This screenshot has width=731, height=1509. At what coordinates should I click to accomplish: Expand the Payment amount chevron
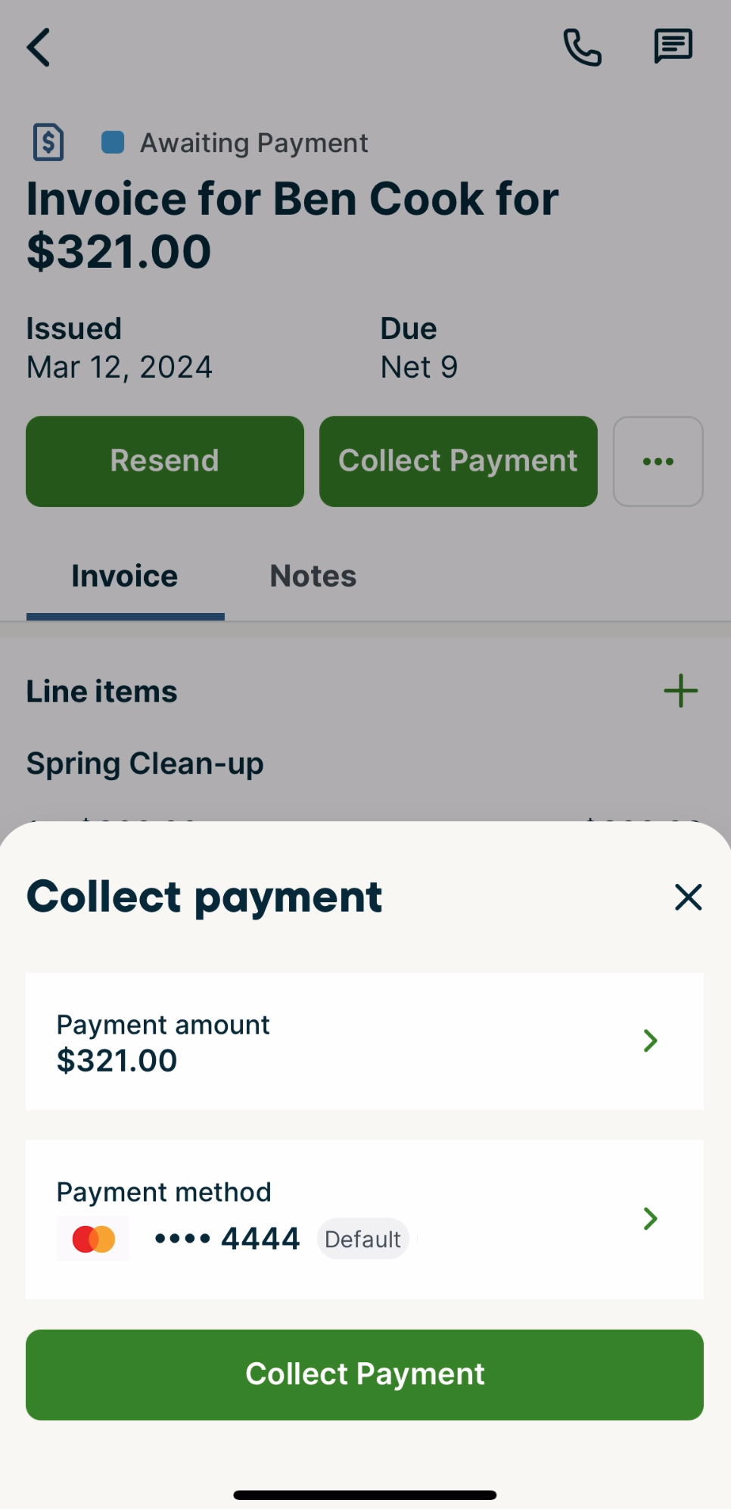pyautogui.click(x=649, y=1041)
